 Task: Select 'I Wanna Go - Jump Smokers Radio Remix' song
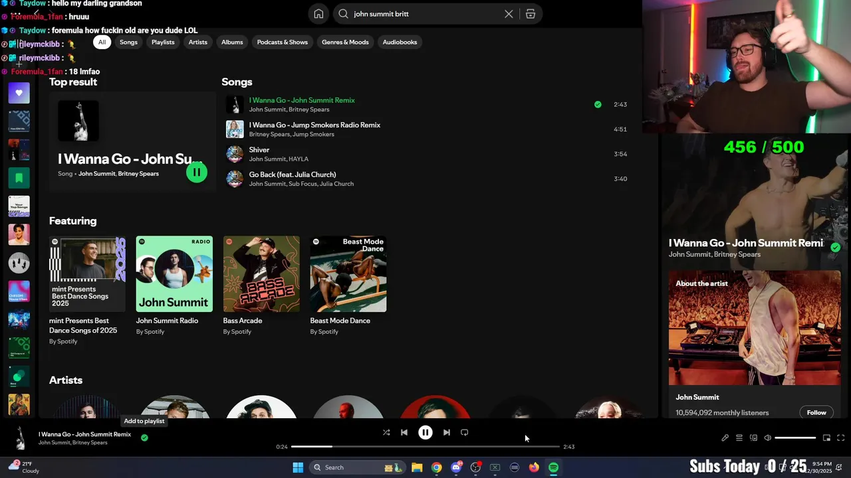(x=314, y=125)
